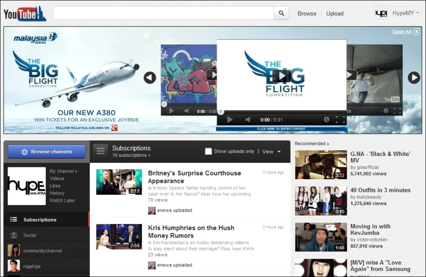This screenshot has height=277, width=426.
Task: Click the search magnifier icon
Action: (281, 13)
